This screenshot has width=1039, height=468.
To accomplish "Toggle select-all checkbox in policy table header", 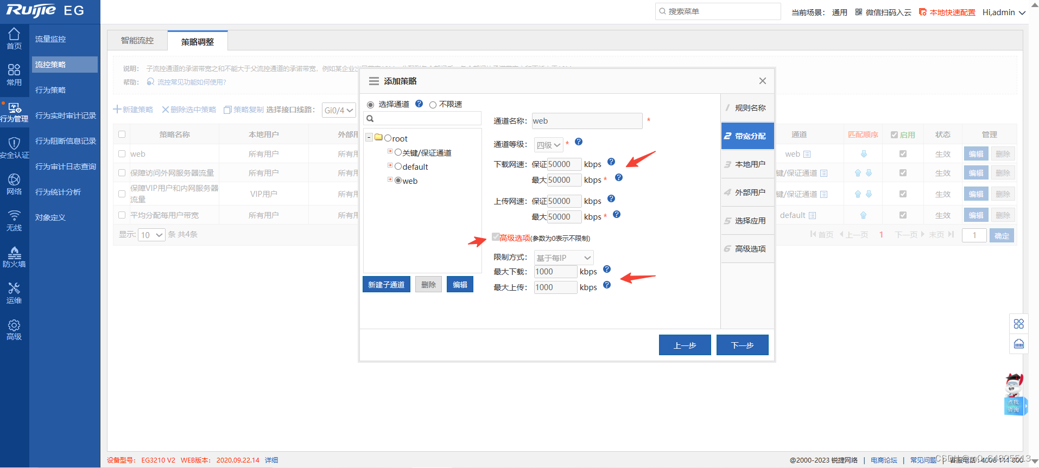I will coord(122,134).
